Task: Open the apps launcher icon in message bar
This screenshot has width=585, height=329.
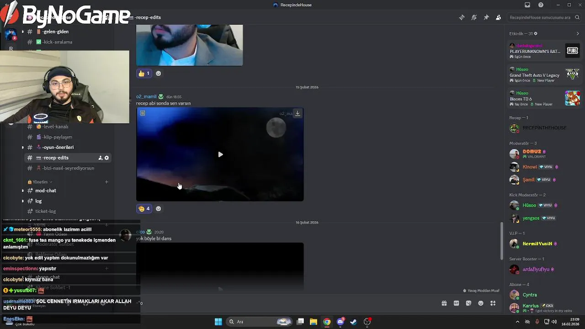Action: point(493,303)
